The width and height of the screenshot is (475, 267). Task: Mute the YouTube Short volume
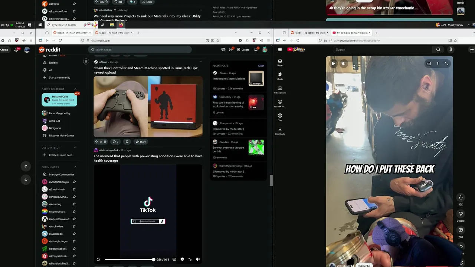[344, 63]
